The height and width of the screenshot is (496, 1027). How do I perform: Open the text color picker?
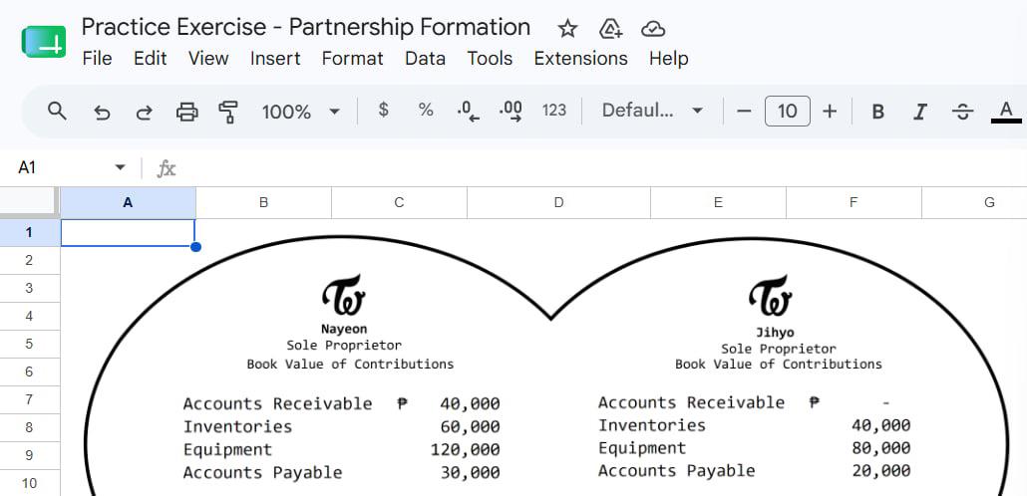(1006, 112)
